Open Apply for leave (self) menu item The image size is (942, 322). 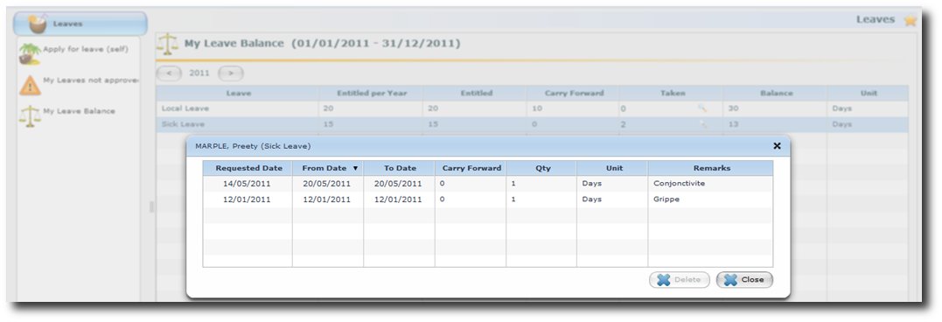click(86, 49)
